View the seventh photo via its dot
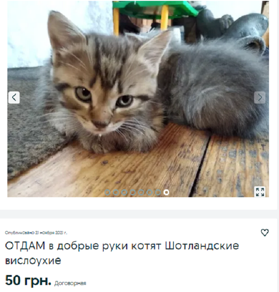This screenshot has width=279, height=292. tap(158, 192)
